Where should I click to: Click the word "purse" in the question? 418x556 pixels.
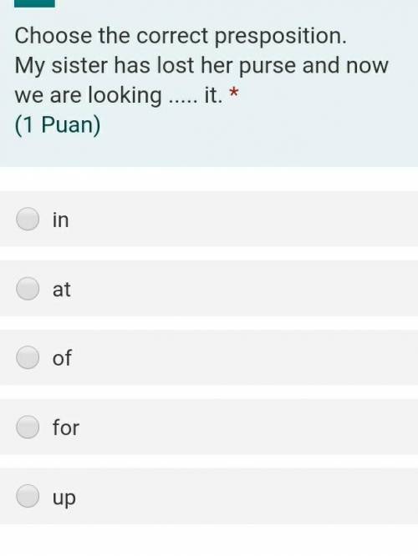(x=268, y=67)
